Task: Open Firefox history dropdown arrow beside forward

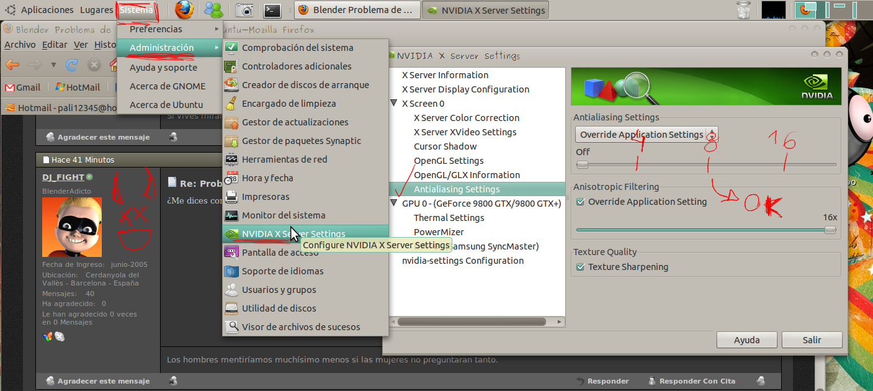Action: click(53, 65)
